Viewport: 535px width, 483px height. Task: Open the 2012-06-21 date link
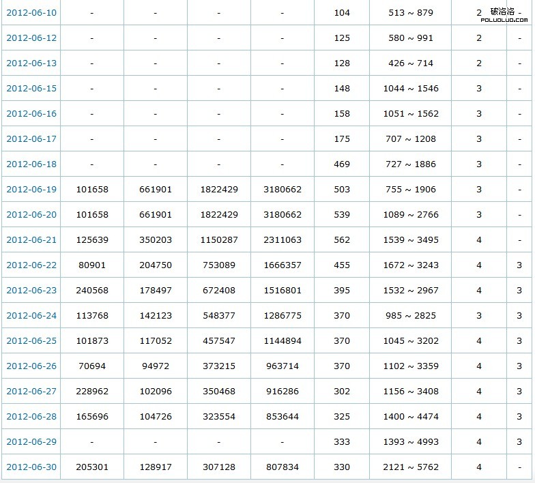[x=31, y=240]
